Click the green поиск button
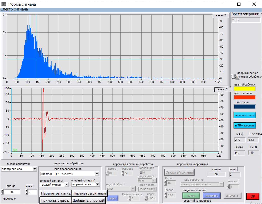This screenshot has width=262, height=204. [191, 196]
